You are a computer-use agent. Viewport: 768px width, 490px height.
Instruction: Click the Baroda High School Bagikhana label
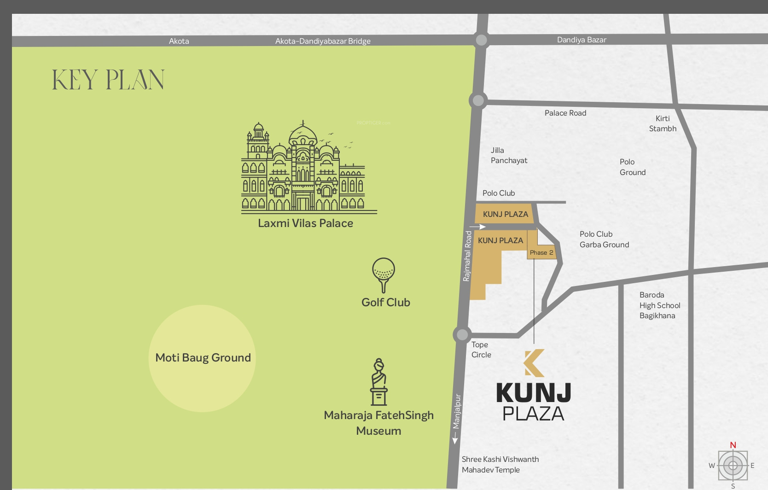(x=659, y=305)
